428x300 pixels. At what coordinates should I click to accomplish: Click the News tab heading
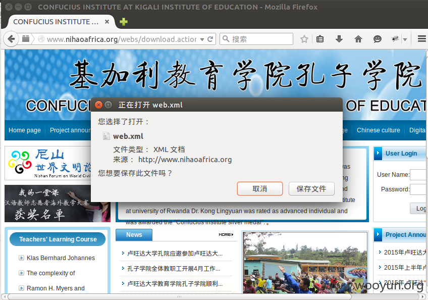coord(134,235)
